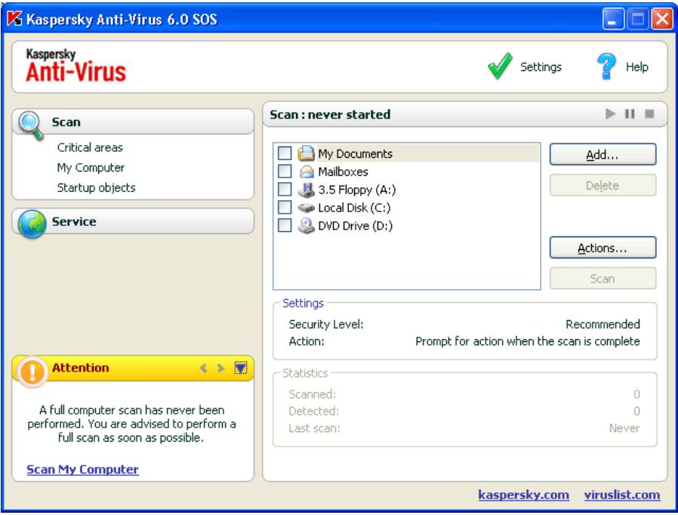The height and width of the screenshot is (515, 678).
Task: Click the Recommended security level value
Action: 602,324
